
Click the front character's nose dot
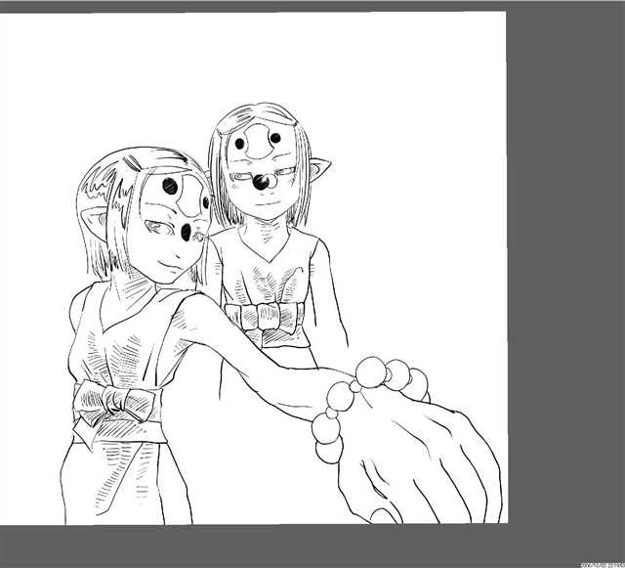pos(186,233)
